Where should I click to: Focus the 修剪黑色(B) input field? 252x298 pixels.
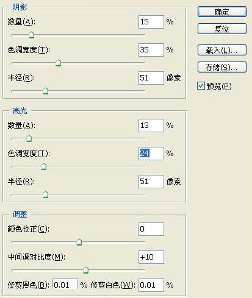pos(65,285)
